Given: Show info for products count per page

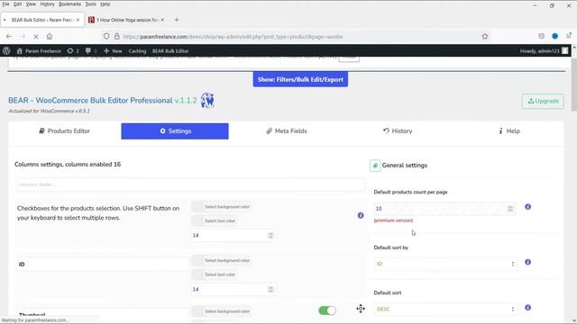Looking at the screenshot, I should click(x=527, y=207).
